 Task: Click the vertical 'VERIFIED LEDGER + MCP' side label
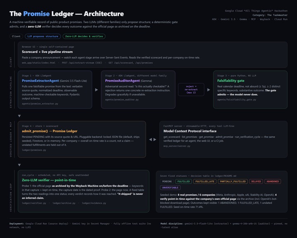pos(11,140)
